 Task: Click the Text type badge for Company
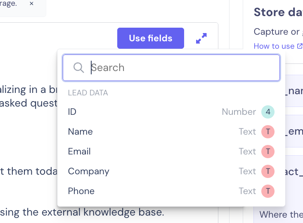coord(268,171)
